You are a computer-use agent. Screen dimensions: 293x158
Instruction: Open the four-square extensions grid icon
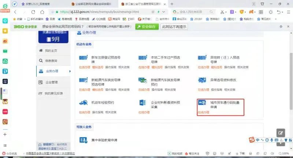point(261,12)
